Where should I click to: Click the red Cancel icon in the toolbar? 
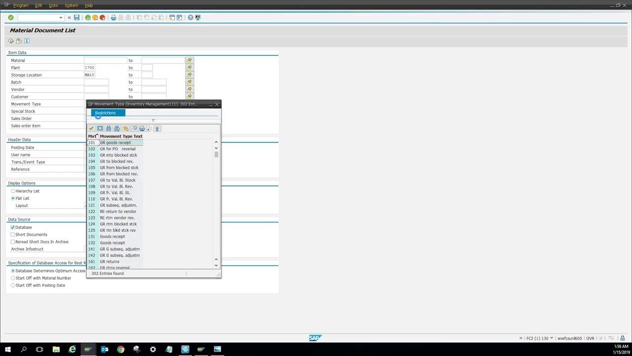click(x=103, y=17)
